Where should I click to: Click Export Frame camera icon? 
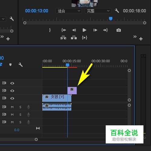tap(119, 30)
